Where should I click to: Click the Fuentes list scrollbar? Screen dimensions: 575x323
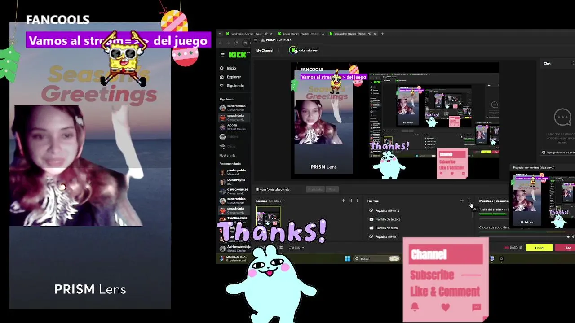click(473, 215)
